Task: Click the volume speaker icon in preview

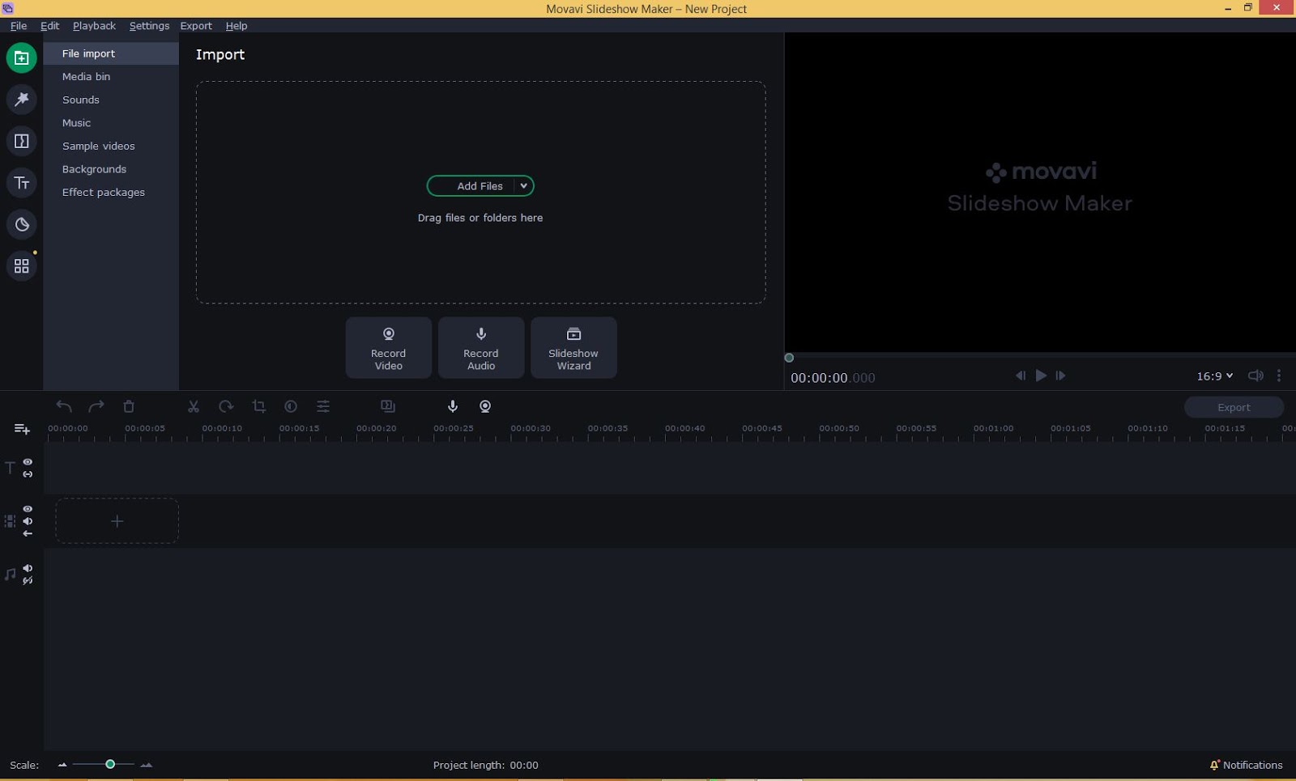Action: (1255, 376)
